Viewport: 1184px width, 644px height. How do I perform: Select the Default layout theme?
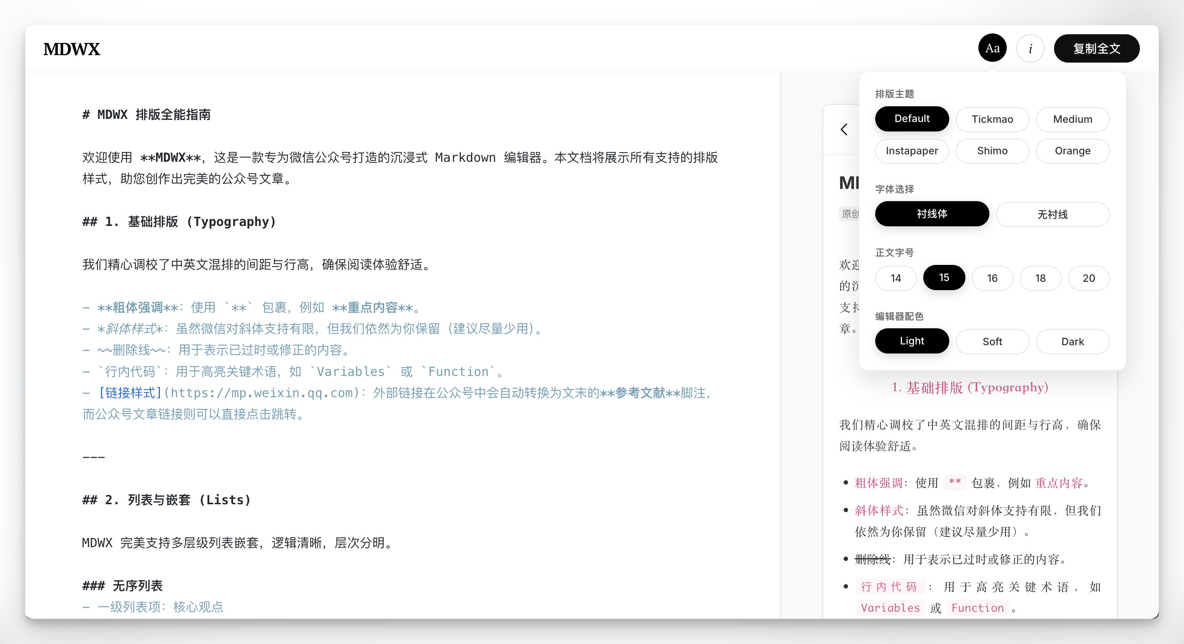[x=911, y=119]
